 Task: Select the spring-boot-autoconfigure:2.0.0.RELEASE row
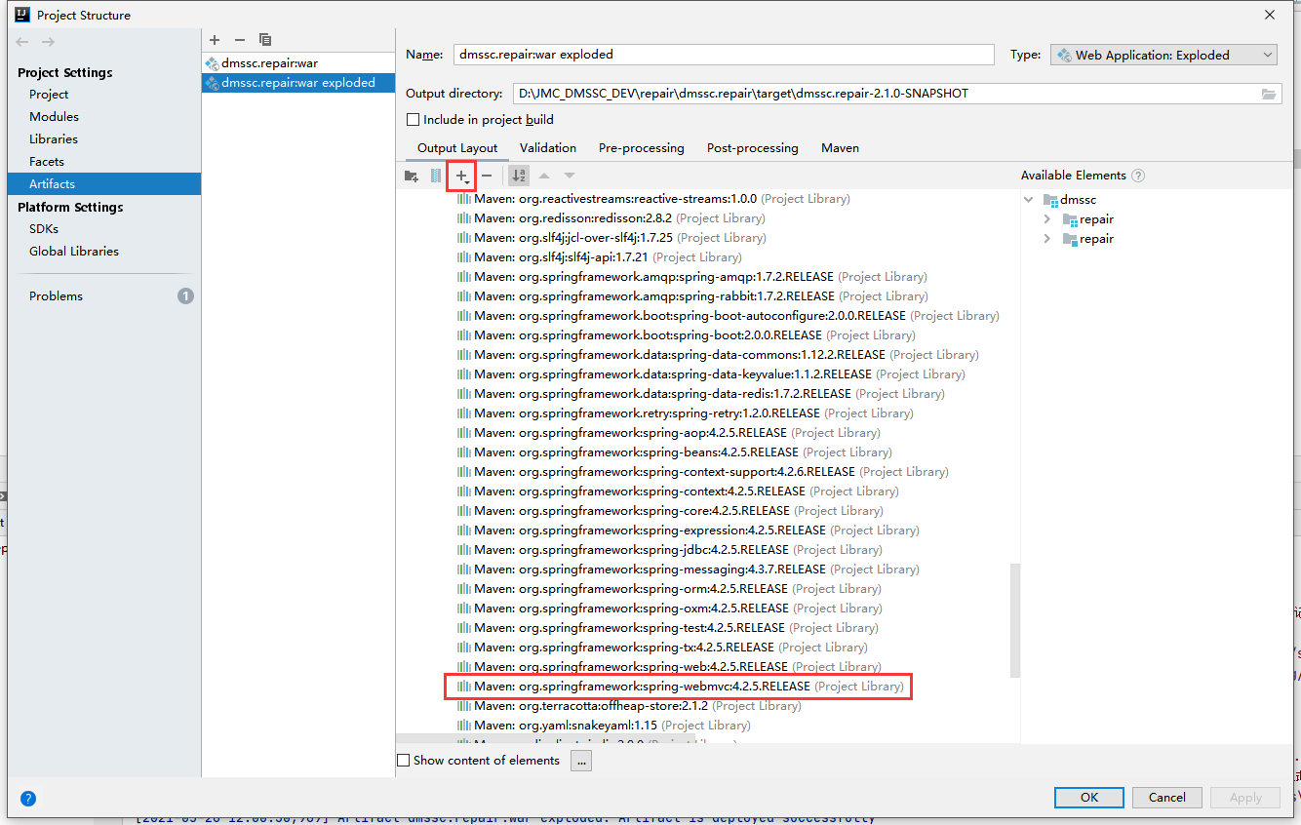click(x=729, y=316)
